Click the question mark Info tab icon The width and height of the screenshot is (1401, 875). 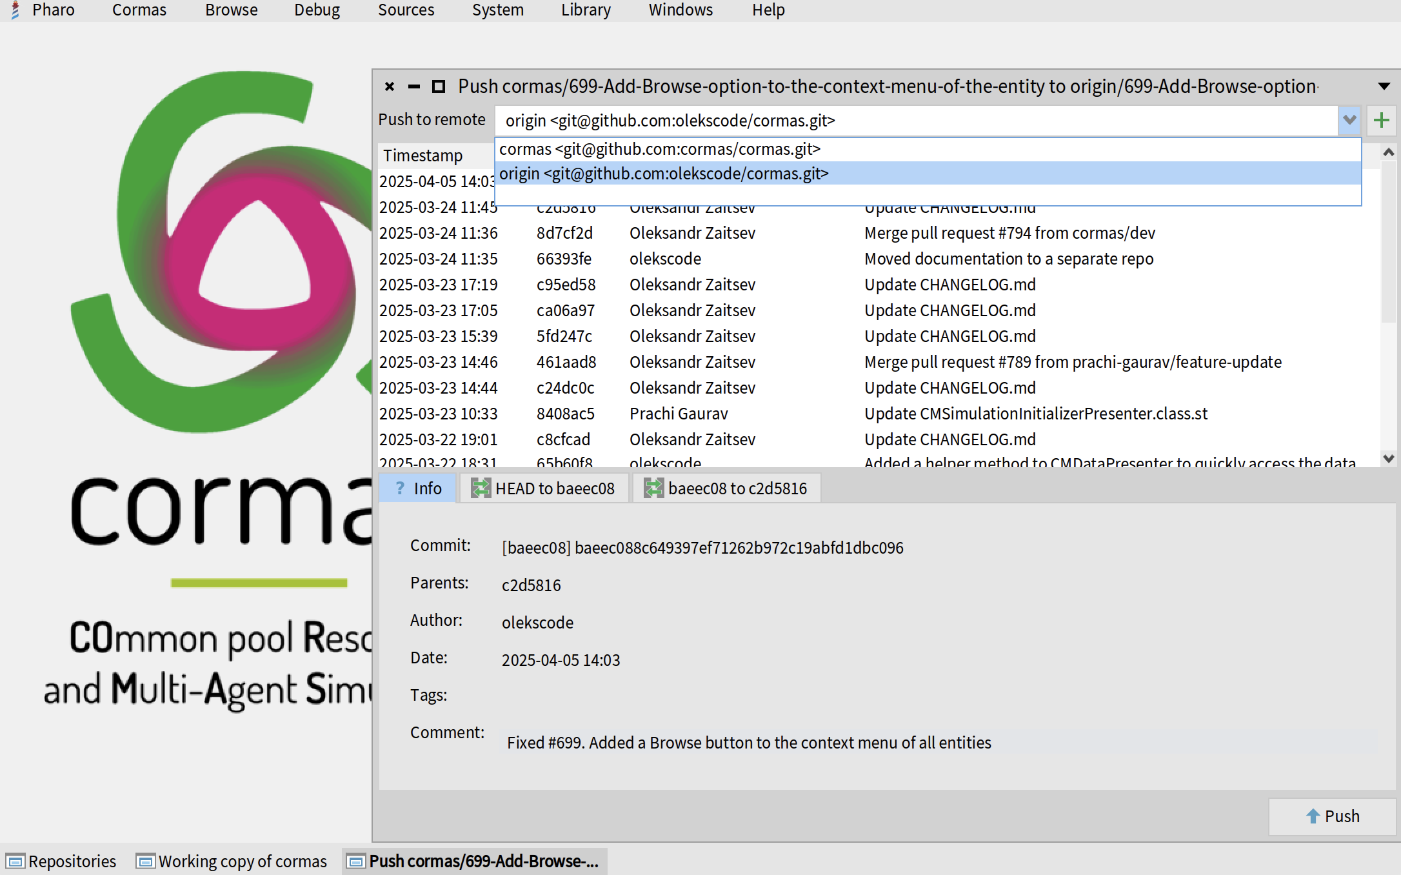[x=400, y=488]
